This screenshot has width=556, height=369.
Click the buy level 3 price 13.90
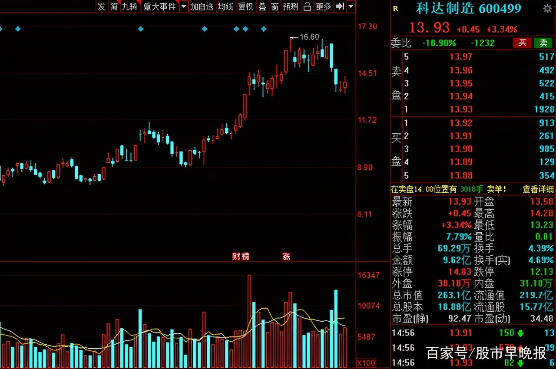tap(461, 149)
